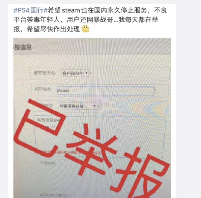Image resolution: width=201 pixels, height=198 pixels.
Task: Click the red hint text at textarea bottom
Action: [72, 152]
